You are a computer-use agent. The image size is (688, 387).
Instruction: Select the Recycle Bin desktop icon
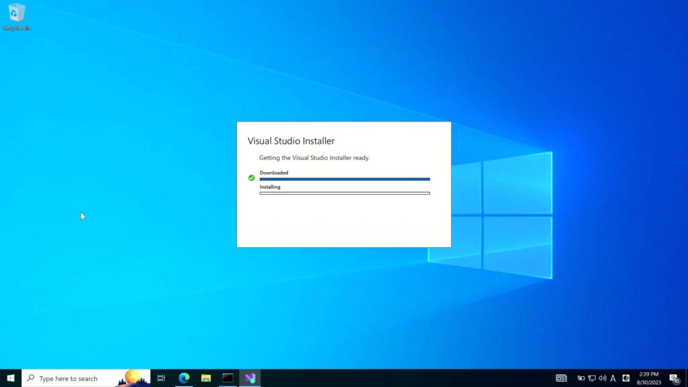click(x=17, y=17)
